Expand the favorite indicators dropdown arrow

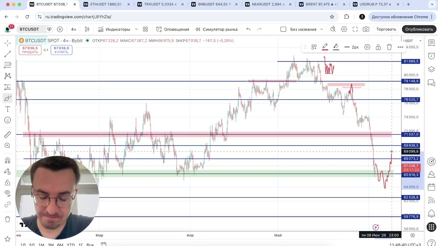(136, 29)
